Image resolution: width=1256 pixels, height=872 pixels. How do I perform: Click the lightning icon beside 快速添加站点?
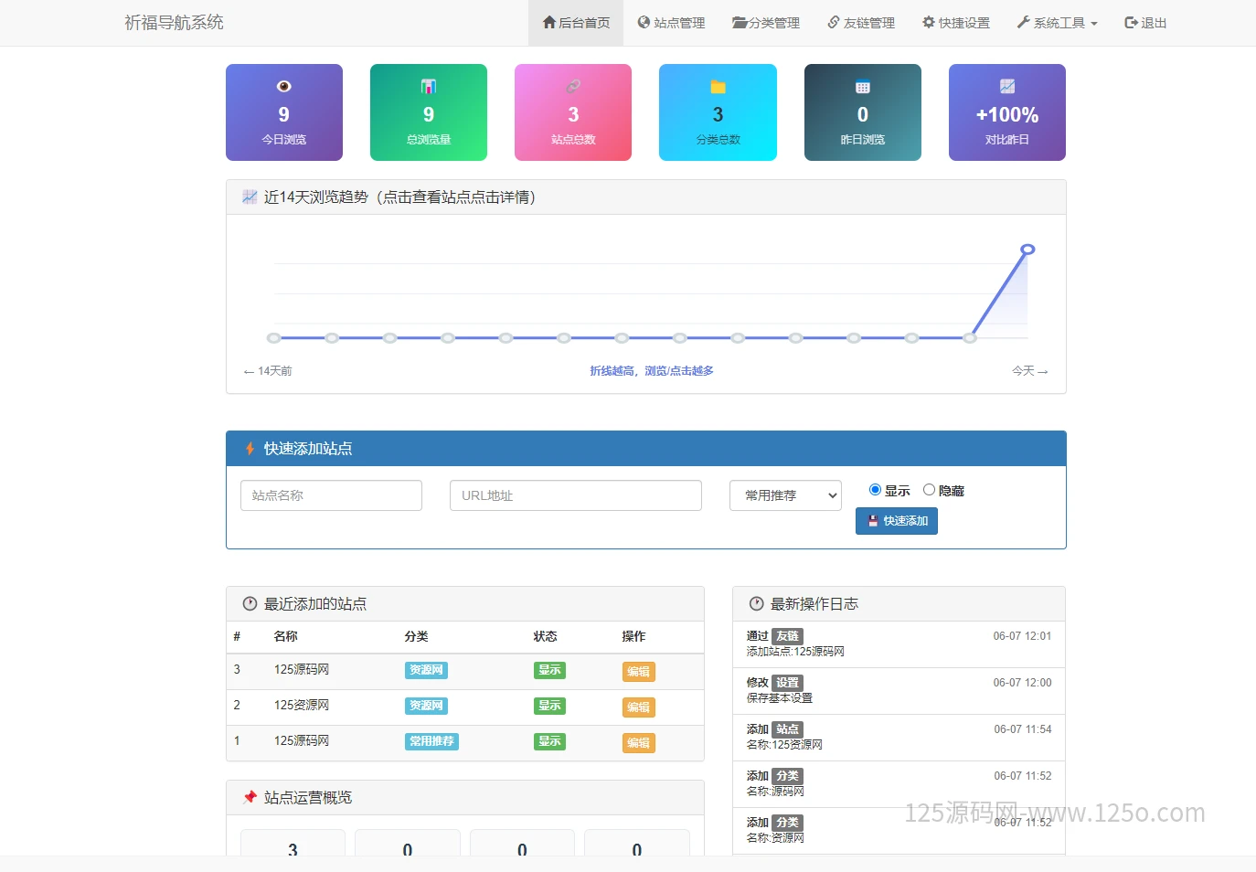[x=250, y=449]
